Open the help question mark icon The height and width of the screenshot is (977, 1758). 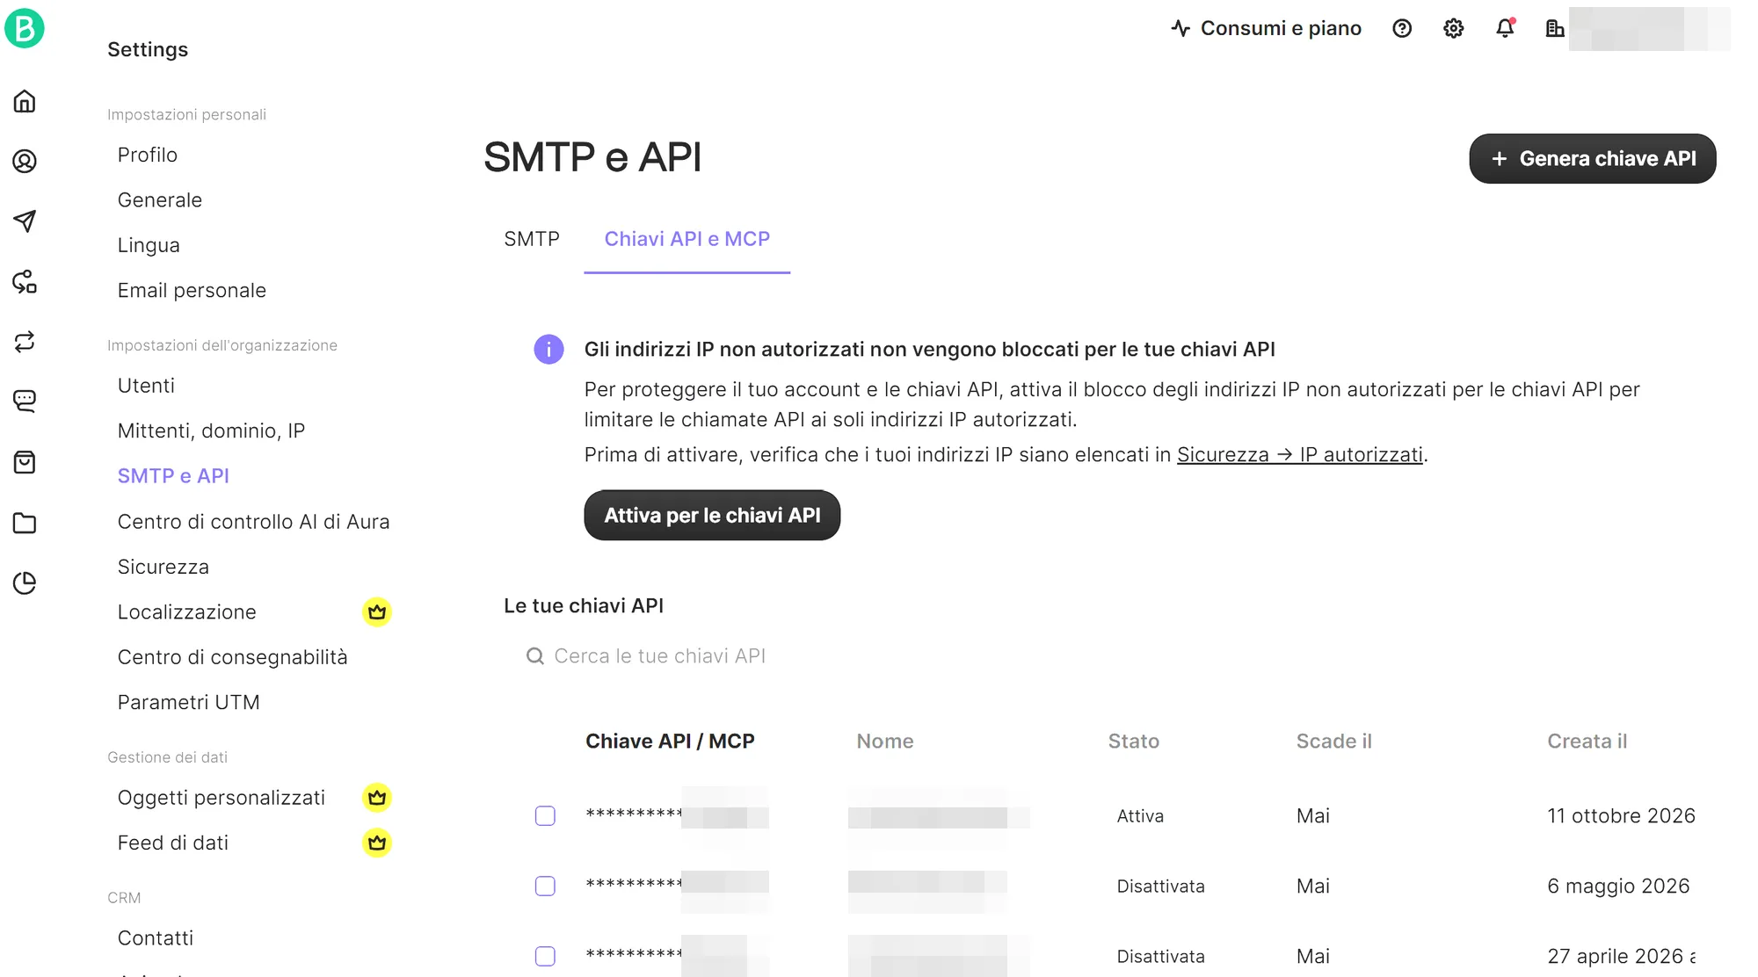[x=1402, y=28]
